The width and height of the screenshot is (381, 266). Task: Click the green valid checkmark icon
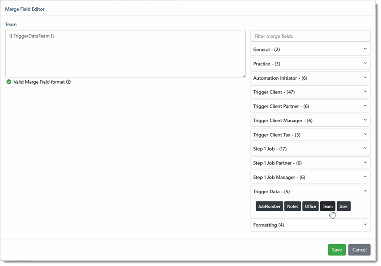[9, 82]
